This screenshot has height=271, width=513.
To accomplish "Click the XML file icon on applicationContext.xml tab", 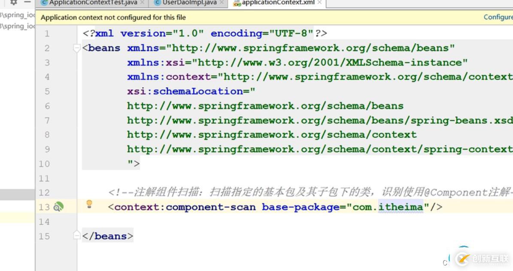I will 237,3.
